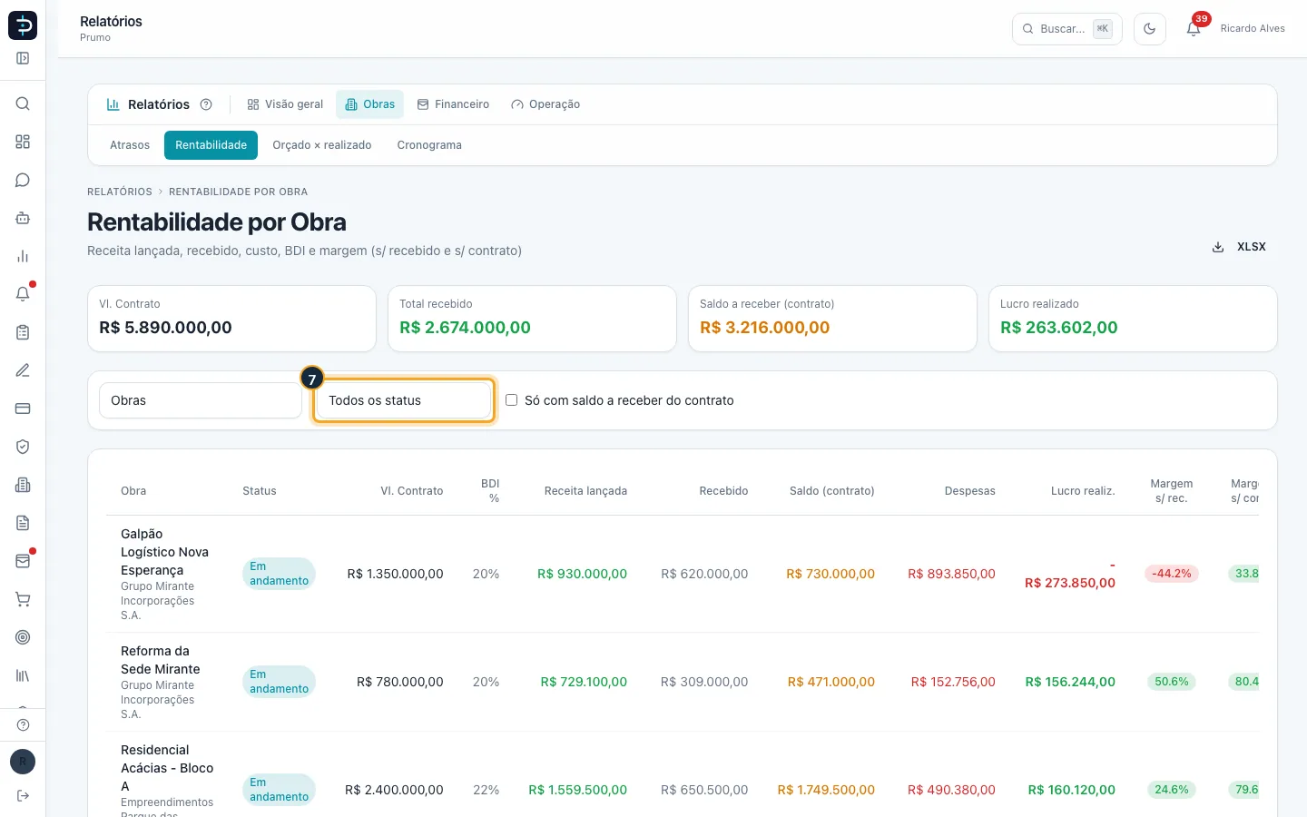1307x817 pixels.
Task: Export the report with the XLSX button
Action: [x=1239, y=247]
